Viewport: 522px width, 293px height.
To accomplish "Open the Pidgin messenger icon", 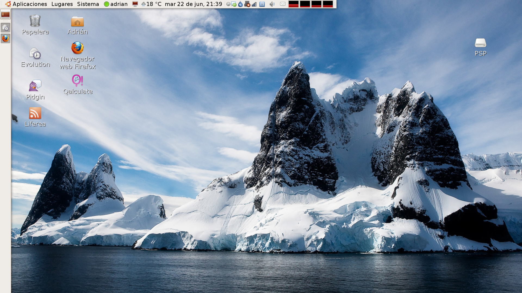I will [35, 86].
